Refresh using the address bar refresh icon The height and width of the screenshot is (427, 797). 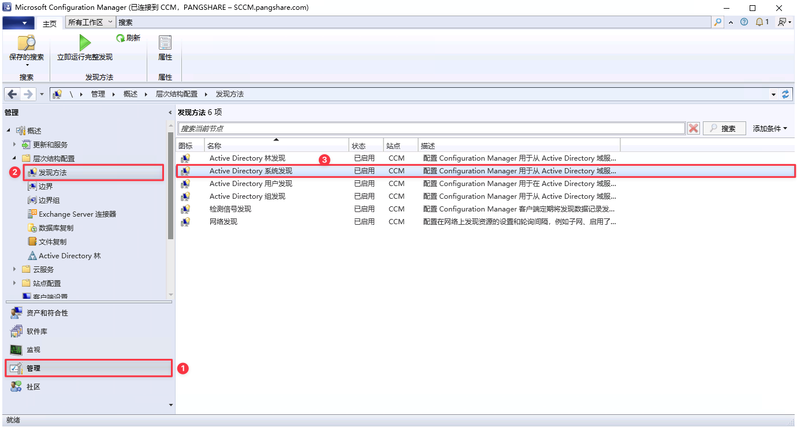(785, 94)
